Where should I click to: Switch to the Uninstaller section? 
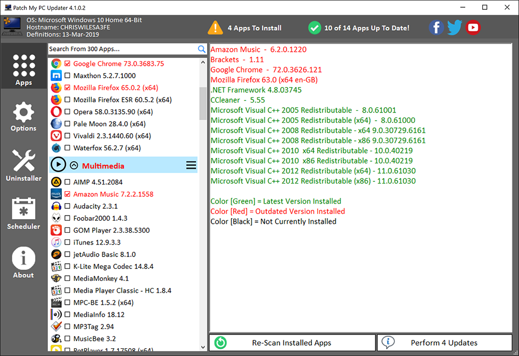23,165
